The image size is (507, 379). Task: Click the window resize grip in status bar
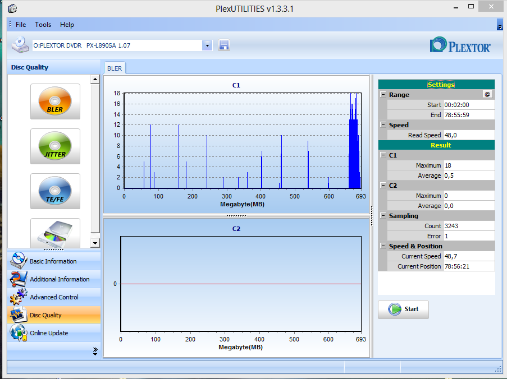(498, 369)
